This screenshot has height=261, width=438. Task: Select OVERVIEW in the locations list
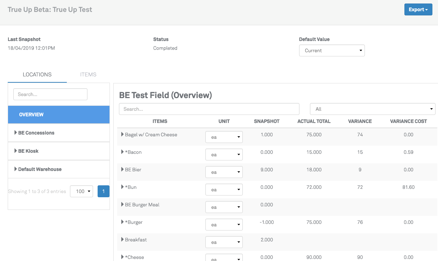[58, 115]
